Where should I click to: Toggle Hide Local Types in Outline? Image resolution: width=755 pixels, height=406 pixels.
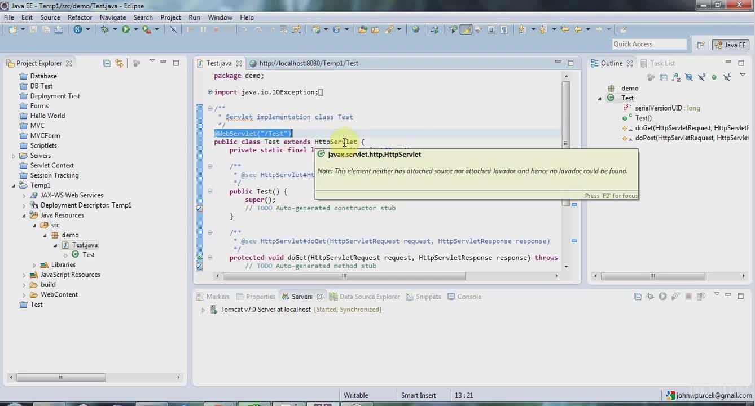tap(727, 77)
